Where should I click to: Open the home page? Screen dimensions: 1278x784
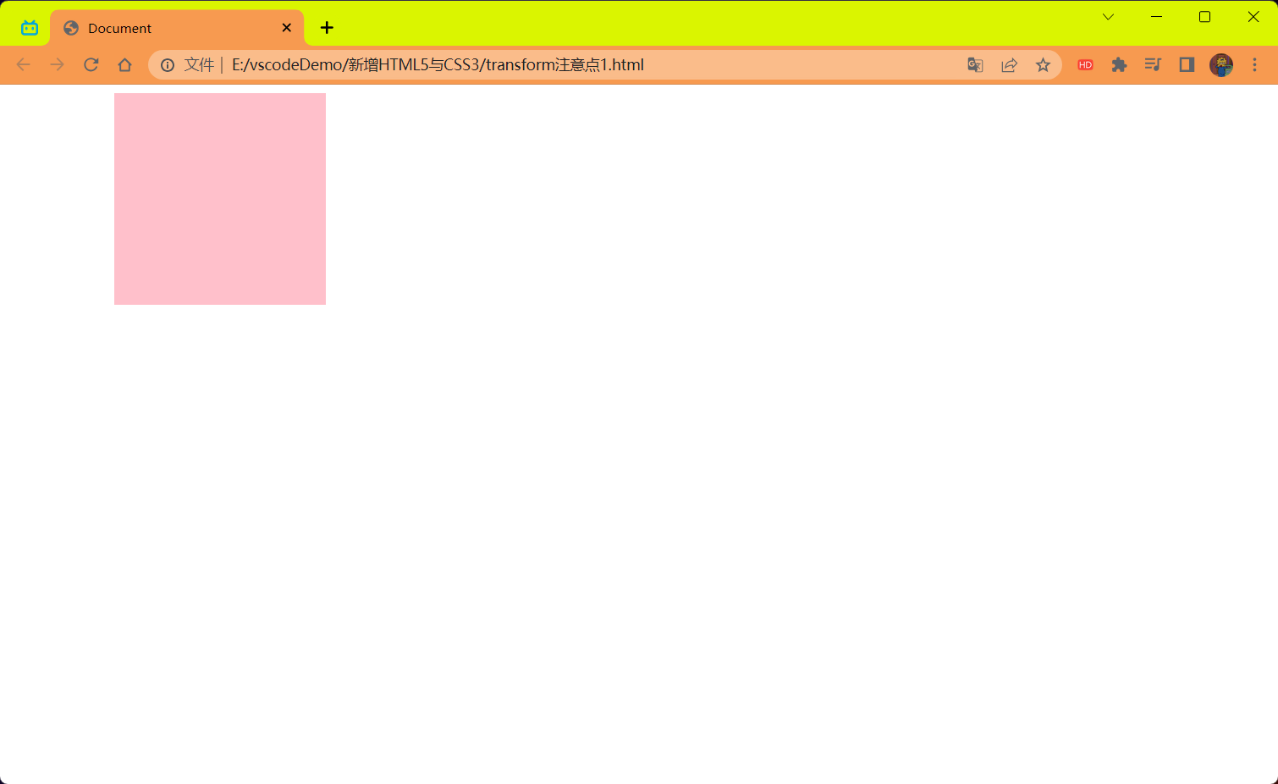[x=124, y=65]
